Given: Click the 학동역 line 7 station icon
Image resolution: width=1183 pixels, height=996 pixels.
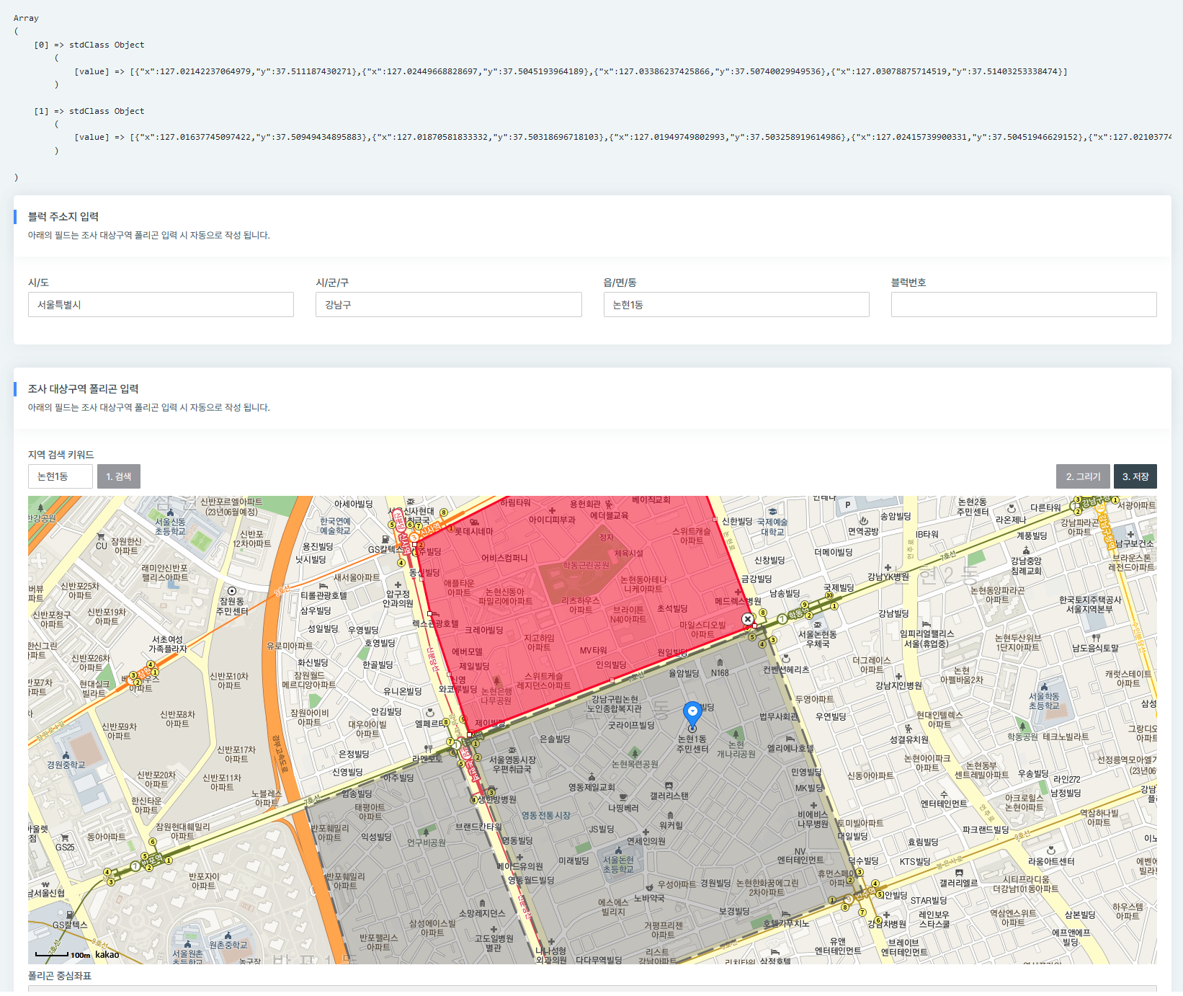Looking at the screenshot, I should point(782,619).
